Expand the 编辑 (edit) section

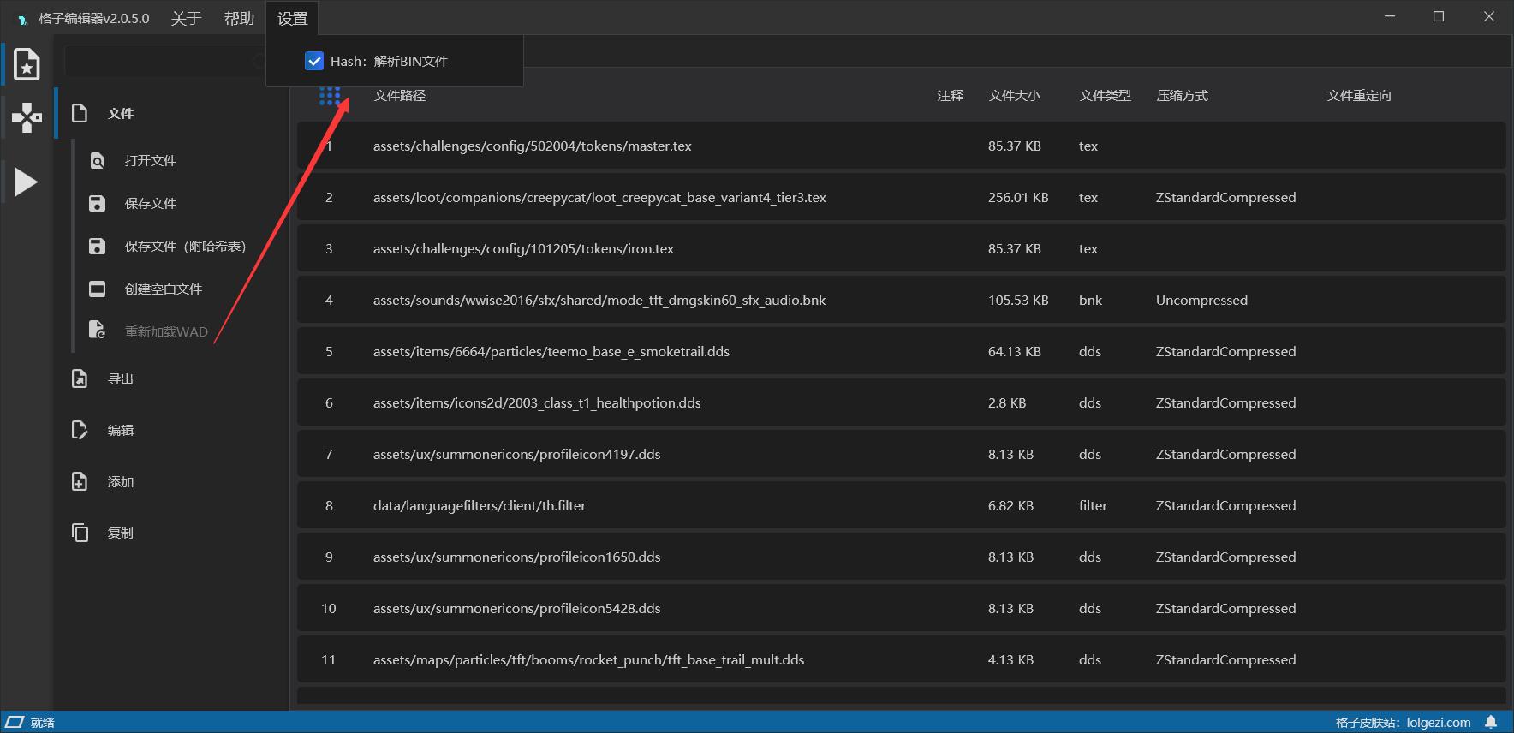[x=120, y=430]
